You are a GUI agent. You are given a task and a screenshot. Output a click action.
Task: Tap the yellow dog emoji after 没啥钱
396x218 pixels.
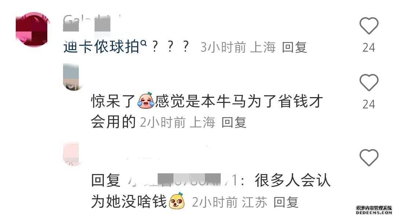pyautogui.click(x=177, y=201)
